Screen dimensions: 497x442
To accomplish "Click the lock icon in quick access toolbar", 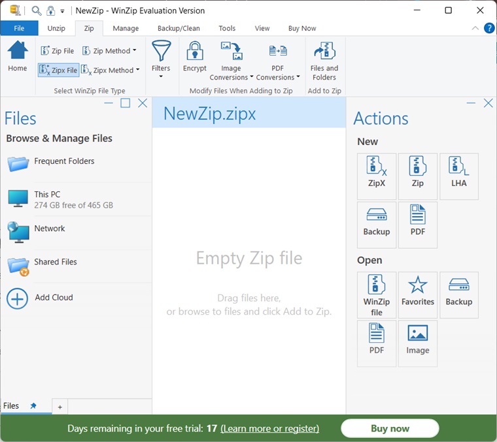I will point(51,10).
